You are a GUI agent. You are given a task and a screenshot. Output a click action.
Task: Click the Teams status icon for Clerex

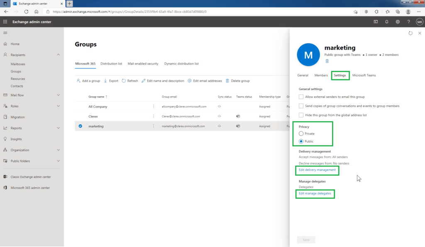238,116
